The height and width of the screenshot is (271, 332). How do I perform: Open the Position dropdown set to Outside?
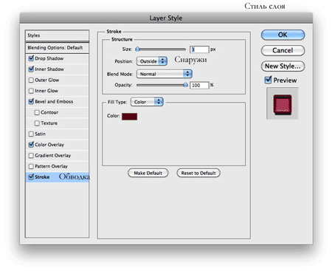(x=152, y=61)
